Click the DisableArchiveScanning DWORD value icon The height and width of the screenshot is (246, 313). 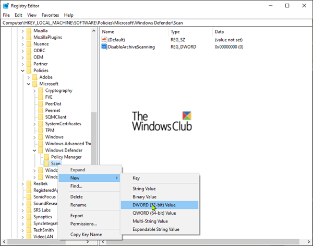coord(104,47)
